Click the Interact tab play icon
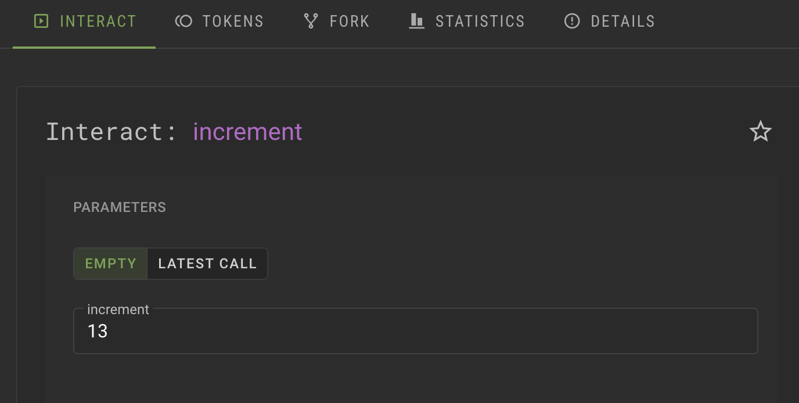 click(41, 21)
